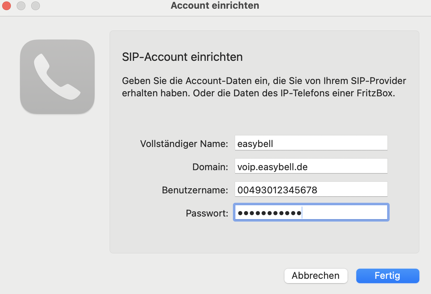Click the Passwort label text
This screenshot has width=431, height=294.
207,213
